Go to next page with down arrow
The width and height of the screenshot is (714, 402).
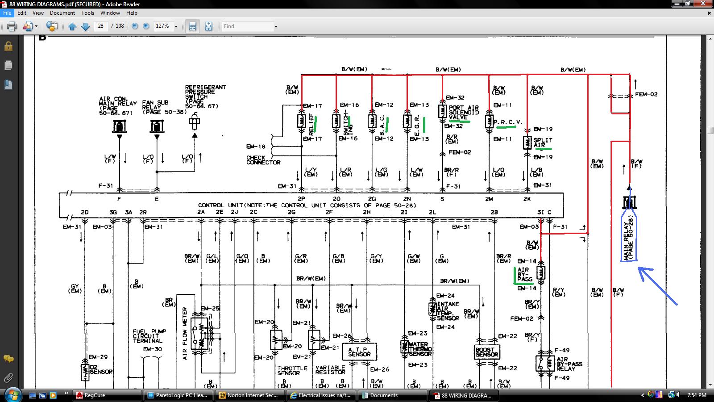click(x=86, y=26)
